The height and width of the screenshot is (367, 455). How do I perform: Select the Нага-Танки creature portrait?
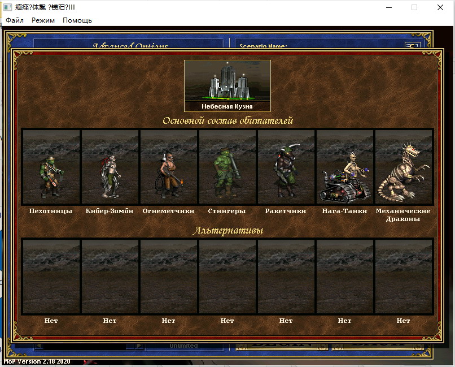coord(345,167)
